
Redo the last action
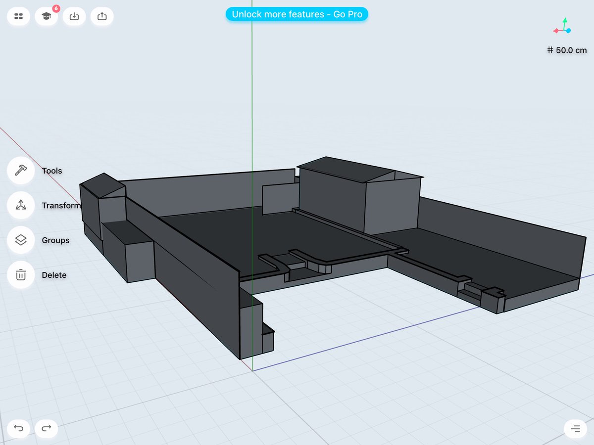pyautogui.click(x=47, y=428)
